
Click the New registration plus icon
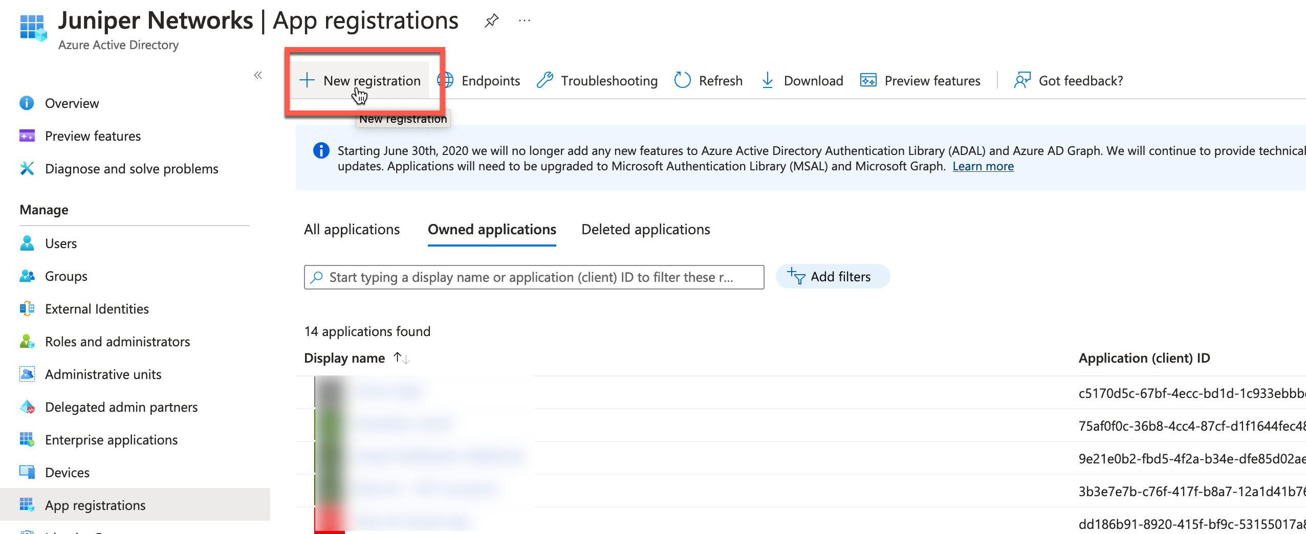pyautogui.click(x=307, y=80)
